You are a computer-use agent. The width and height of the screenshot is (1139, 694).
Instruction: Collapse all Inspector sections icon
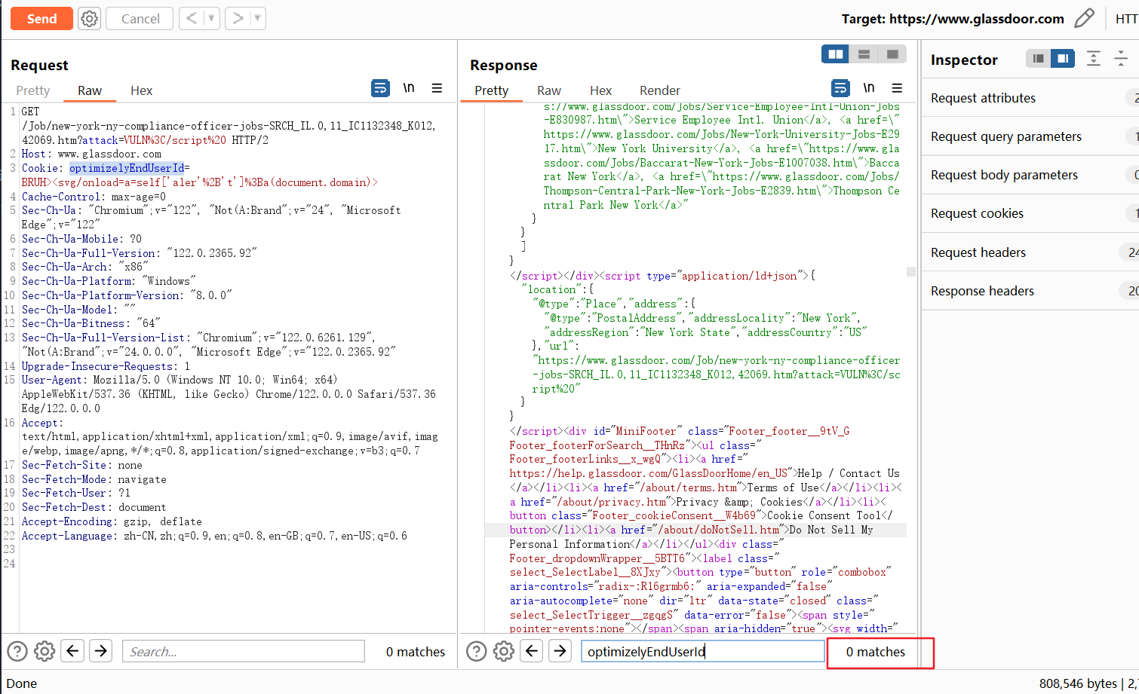[1121, 58]
